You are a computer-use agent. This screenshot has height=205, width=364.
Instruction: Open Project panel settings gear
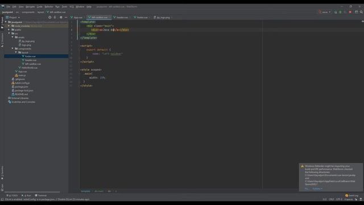[x=61, y=18]
